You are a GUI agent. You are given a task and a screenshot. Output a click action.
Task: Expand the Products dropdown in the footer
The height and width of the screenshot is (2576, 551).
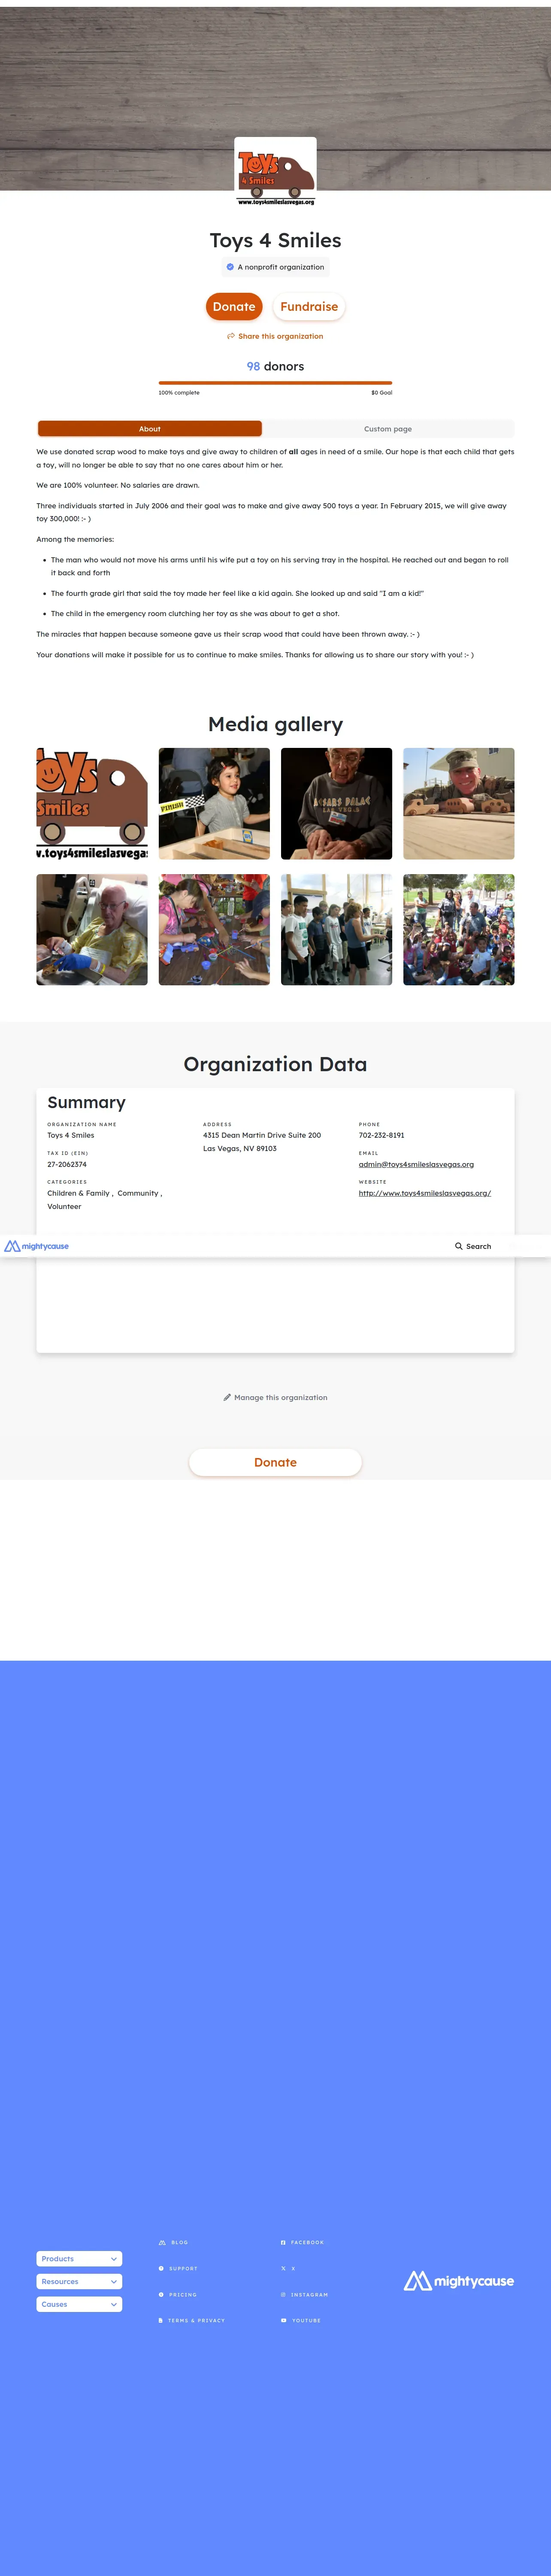pyautogui.click(x=80, y=2259)
